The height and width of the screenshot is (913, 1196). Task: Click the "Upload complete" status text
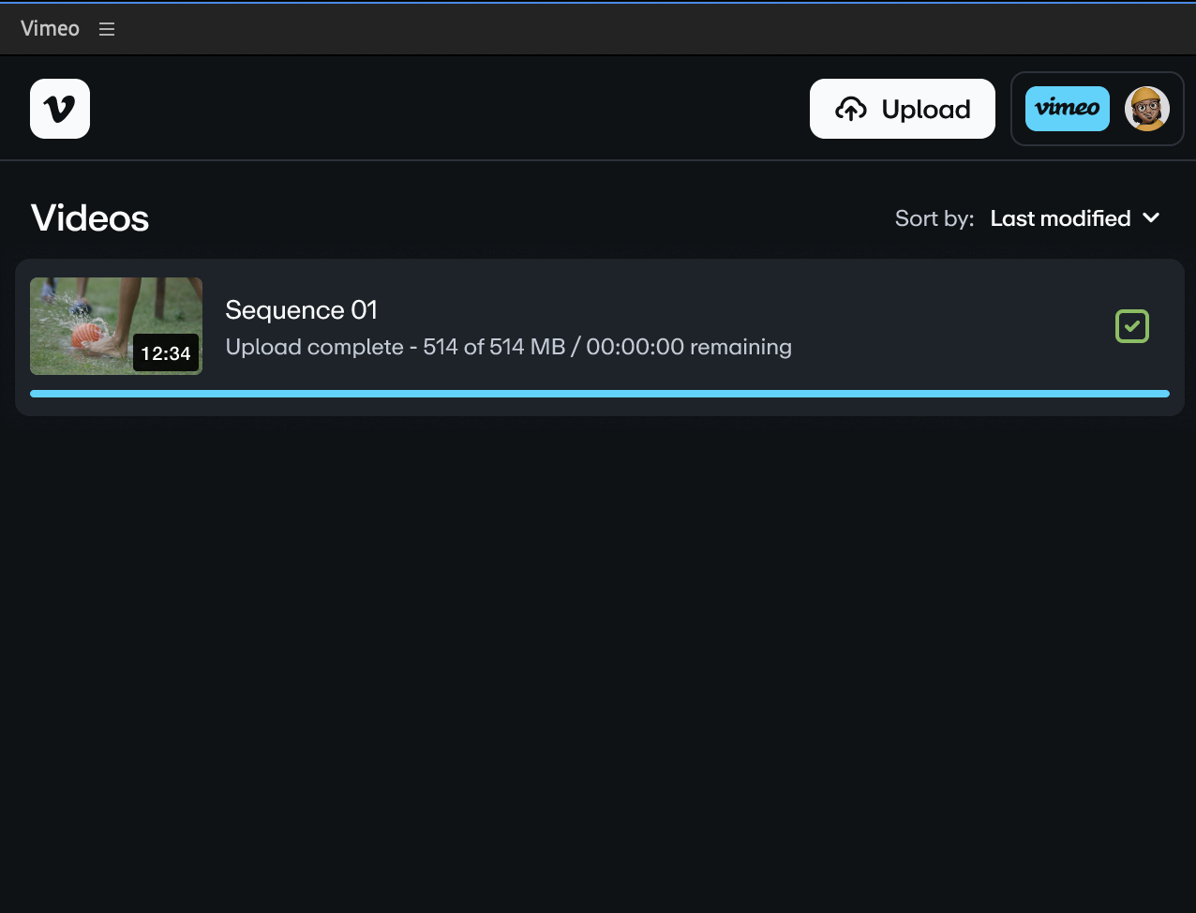coord(314,347)
